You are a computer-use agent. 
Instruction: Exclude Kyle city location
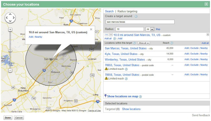pyautogui.click(x=194, y=54)
